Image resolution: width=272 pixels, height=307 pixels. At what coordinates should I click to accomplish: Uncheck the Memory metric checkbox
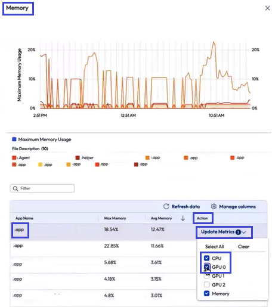pyautogui.click(x=207, y=293)
